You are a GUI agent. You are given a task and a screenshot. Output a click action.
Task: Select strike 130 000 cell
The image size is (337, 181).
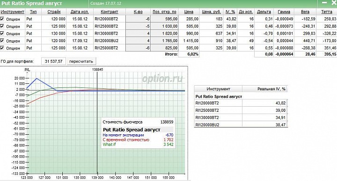pyautogui.click(x=54, y=34)
